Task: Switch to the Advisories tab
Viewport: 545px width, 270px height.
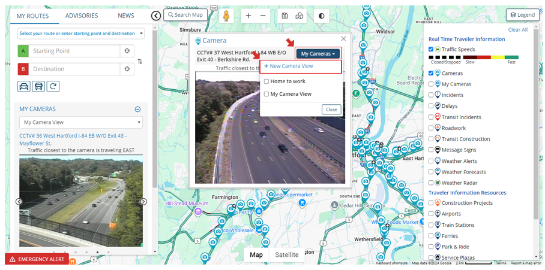Action: pyautogui.click(x=82, y=16)
